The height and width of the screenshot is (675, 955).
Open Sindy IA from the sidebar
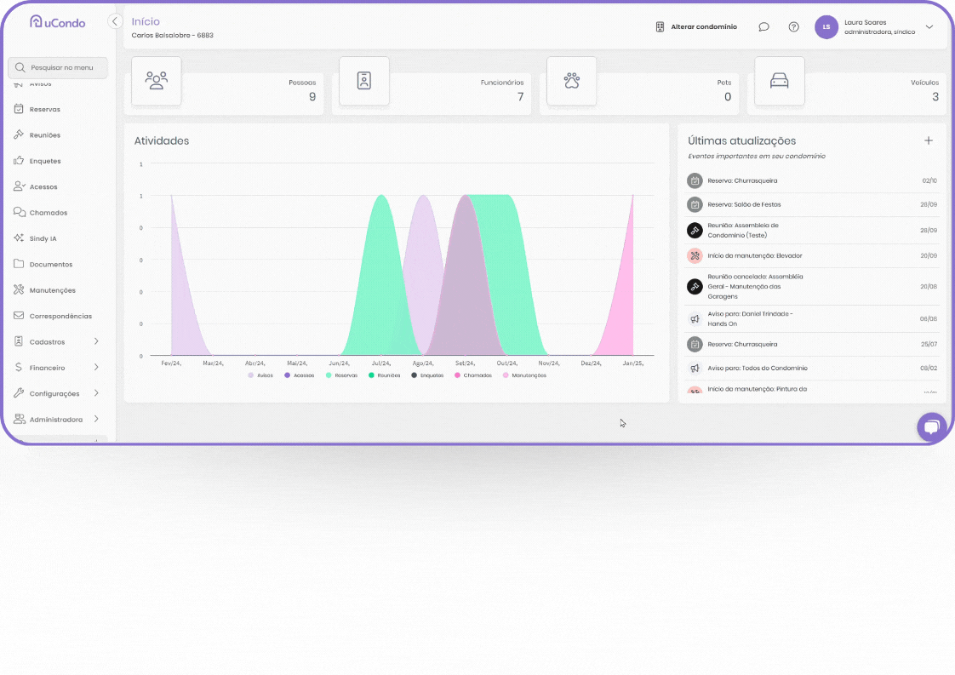click(x=43, y=238)
